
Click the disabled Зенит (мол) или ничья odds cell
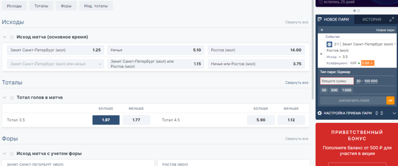56,64
